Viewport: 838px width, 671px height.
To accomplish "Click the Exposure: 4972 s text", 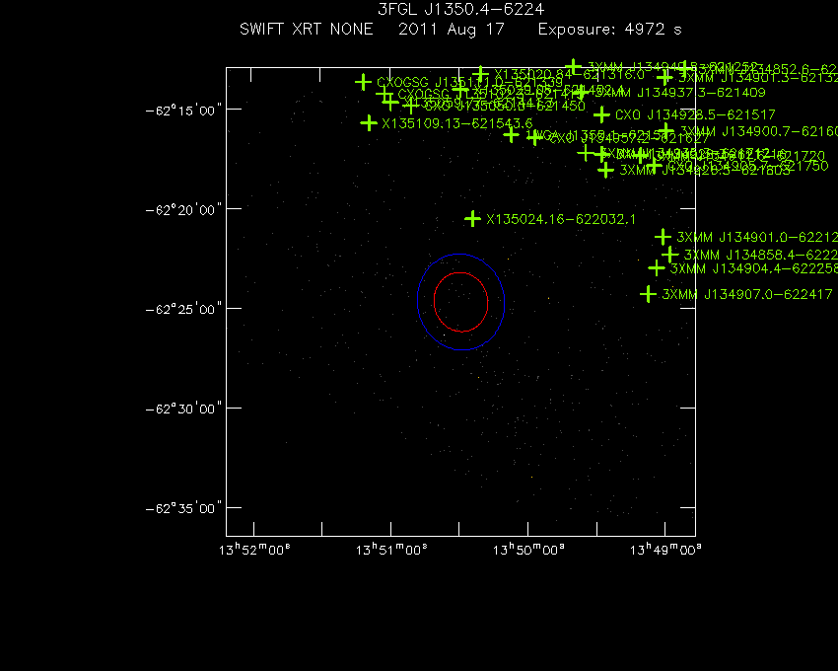I will 610,30.
